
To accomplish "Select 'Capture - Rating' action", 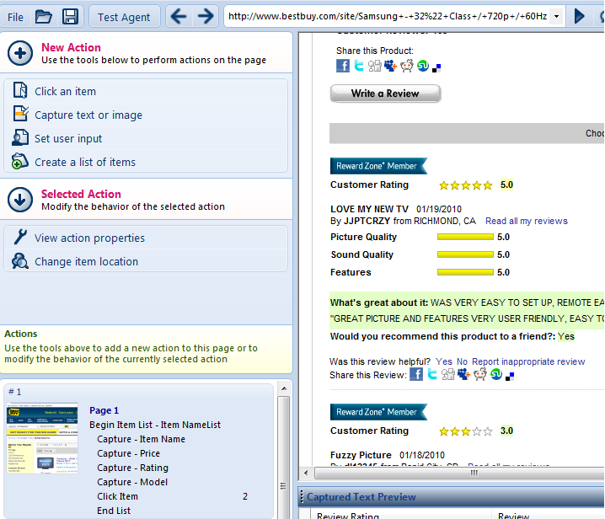I will [133, 468].
